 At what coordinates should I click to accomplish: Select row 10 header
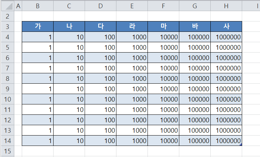(7, 99)
